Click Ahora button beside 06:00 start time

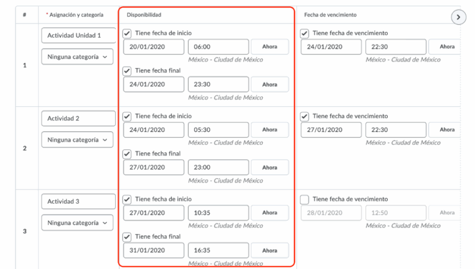coord(270,47)
